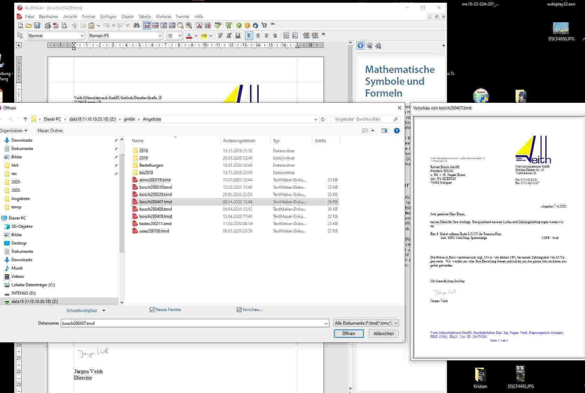Click the Find binoculars icon in toolbar
This screenshot has width=585, height=393.
[x=136, y=25]
